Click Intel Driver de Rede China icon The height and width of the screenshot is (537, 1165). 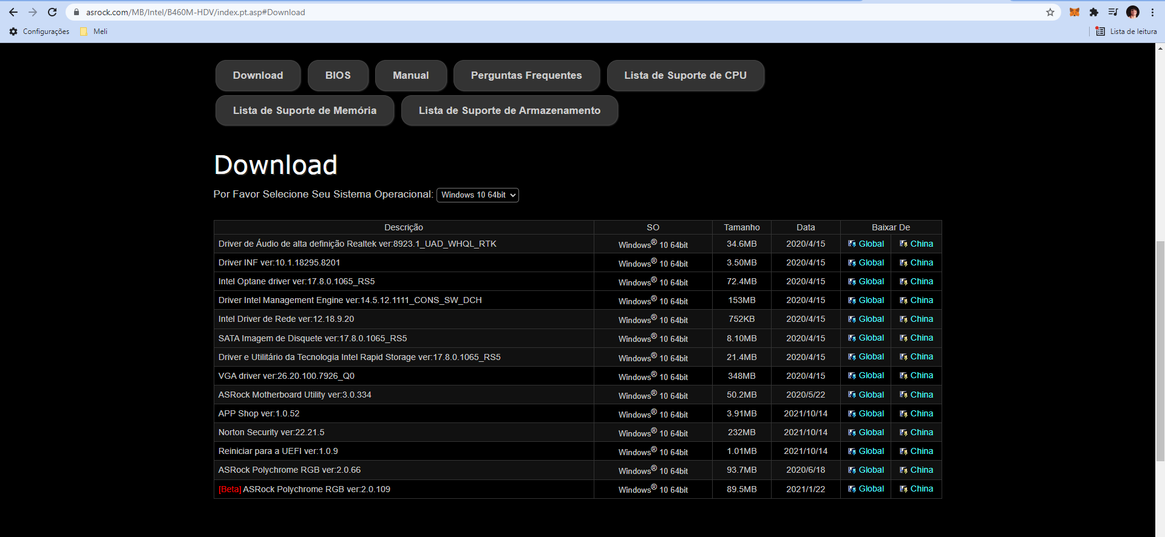(903, 319)
